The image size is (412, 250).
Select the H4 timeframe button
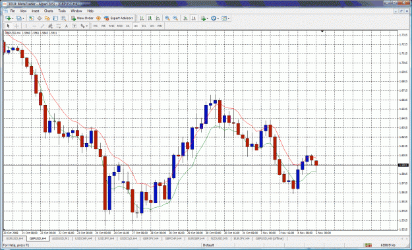click(x=136, y=26)
